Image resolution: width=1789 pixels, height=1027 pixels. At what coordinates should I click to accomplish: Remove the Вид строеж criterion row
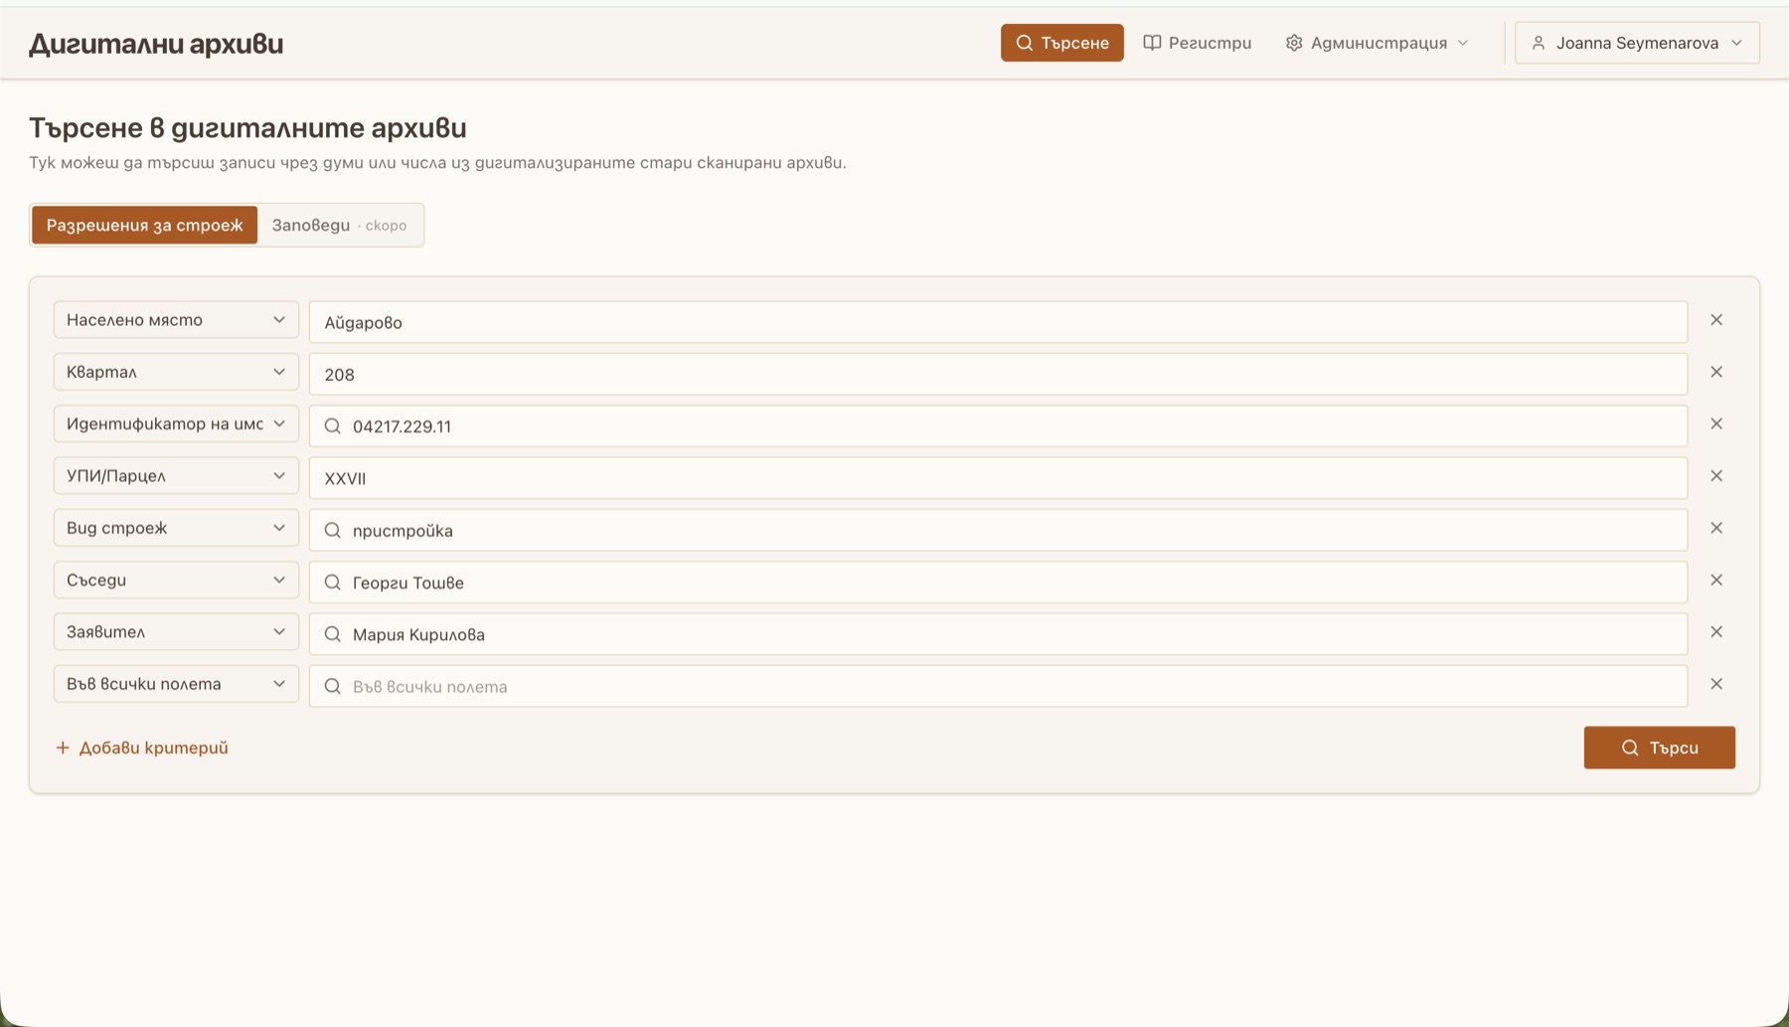pyautogui.click(x=1716, y=528)
